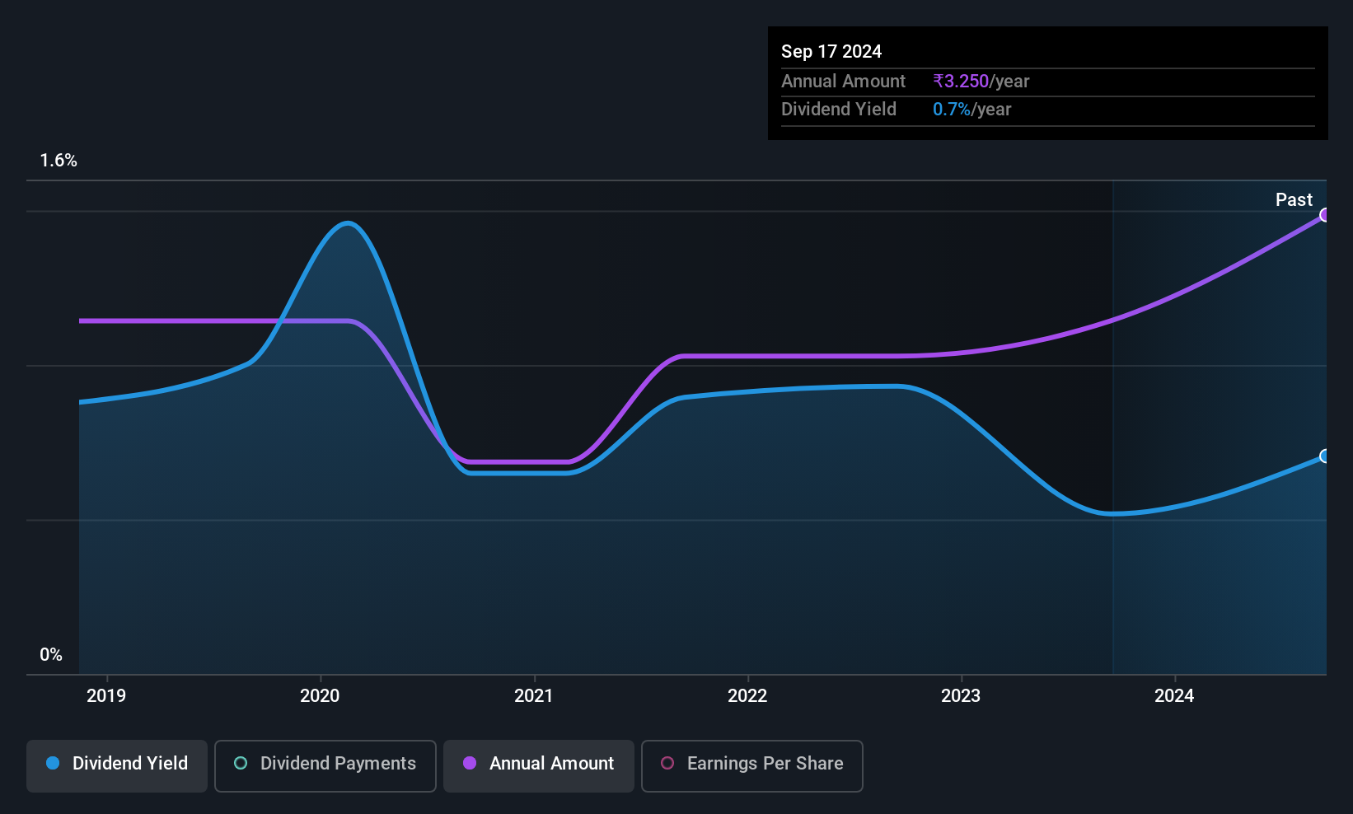Toggle the Dividend Yield series
Viewport: 1353px width, 814px height.
tap(117, 765)
